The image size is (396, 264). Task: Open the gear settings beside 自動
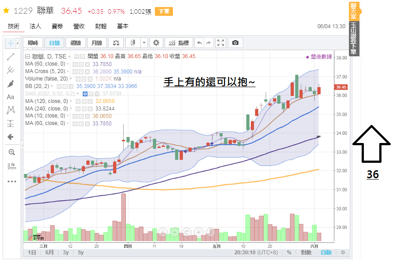pyautogui.click(x=343, y=253)
